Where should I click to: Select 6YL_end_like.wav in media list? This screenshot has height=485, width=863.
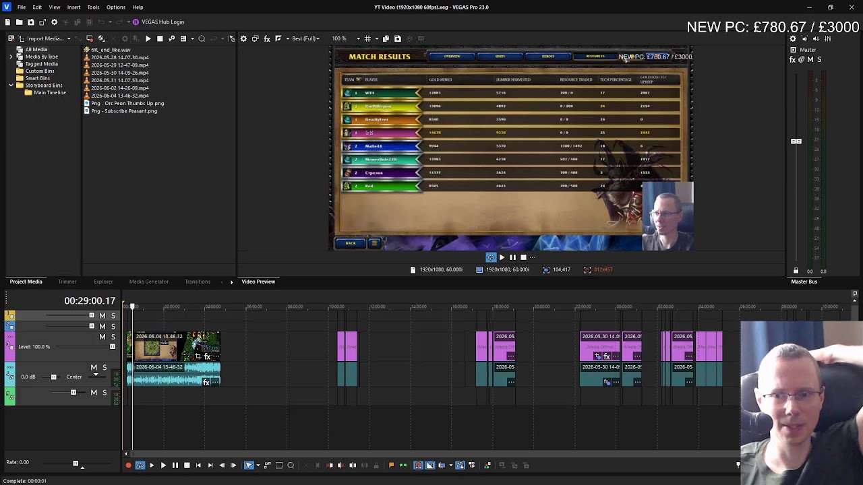[111, 50]
